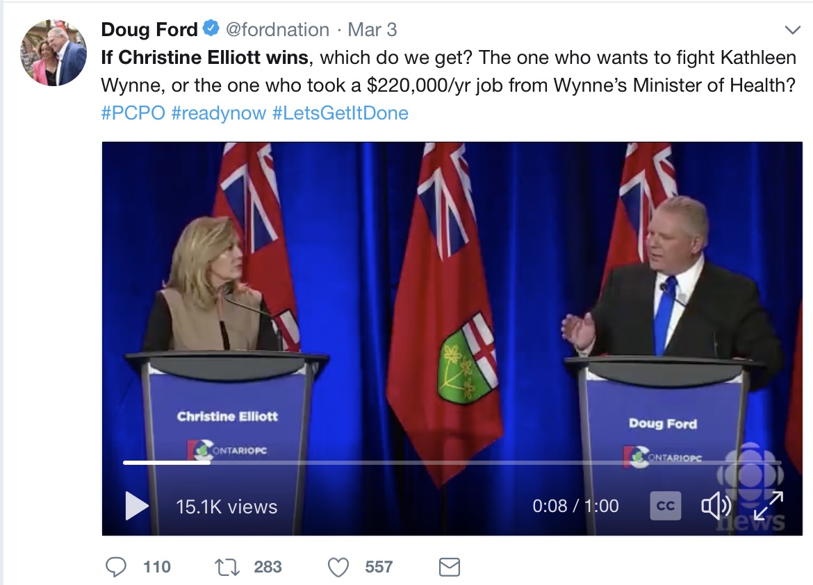Open the Mar 3 tweet timestamp
The height and width of the screenshot is (585, 813).
click(x=372, y=30)
